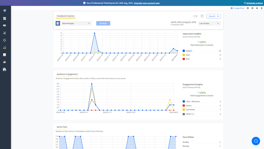Click the Upgrade your account now link
The image size is (264, 149).
pyautogui.click(x=147, y=3)
